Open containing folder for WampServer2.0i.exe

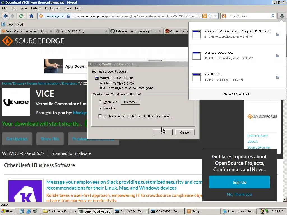point(277,56)
